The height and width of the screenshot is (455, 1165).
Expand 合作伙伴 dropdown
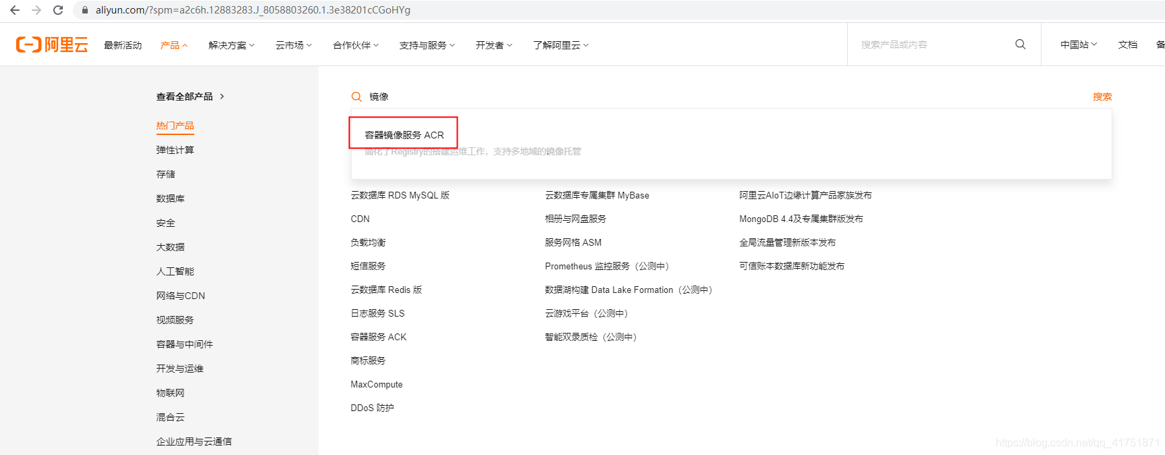356,45
